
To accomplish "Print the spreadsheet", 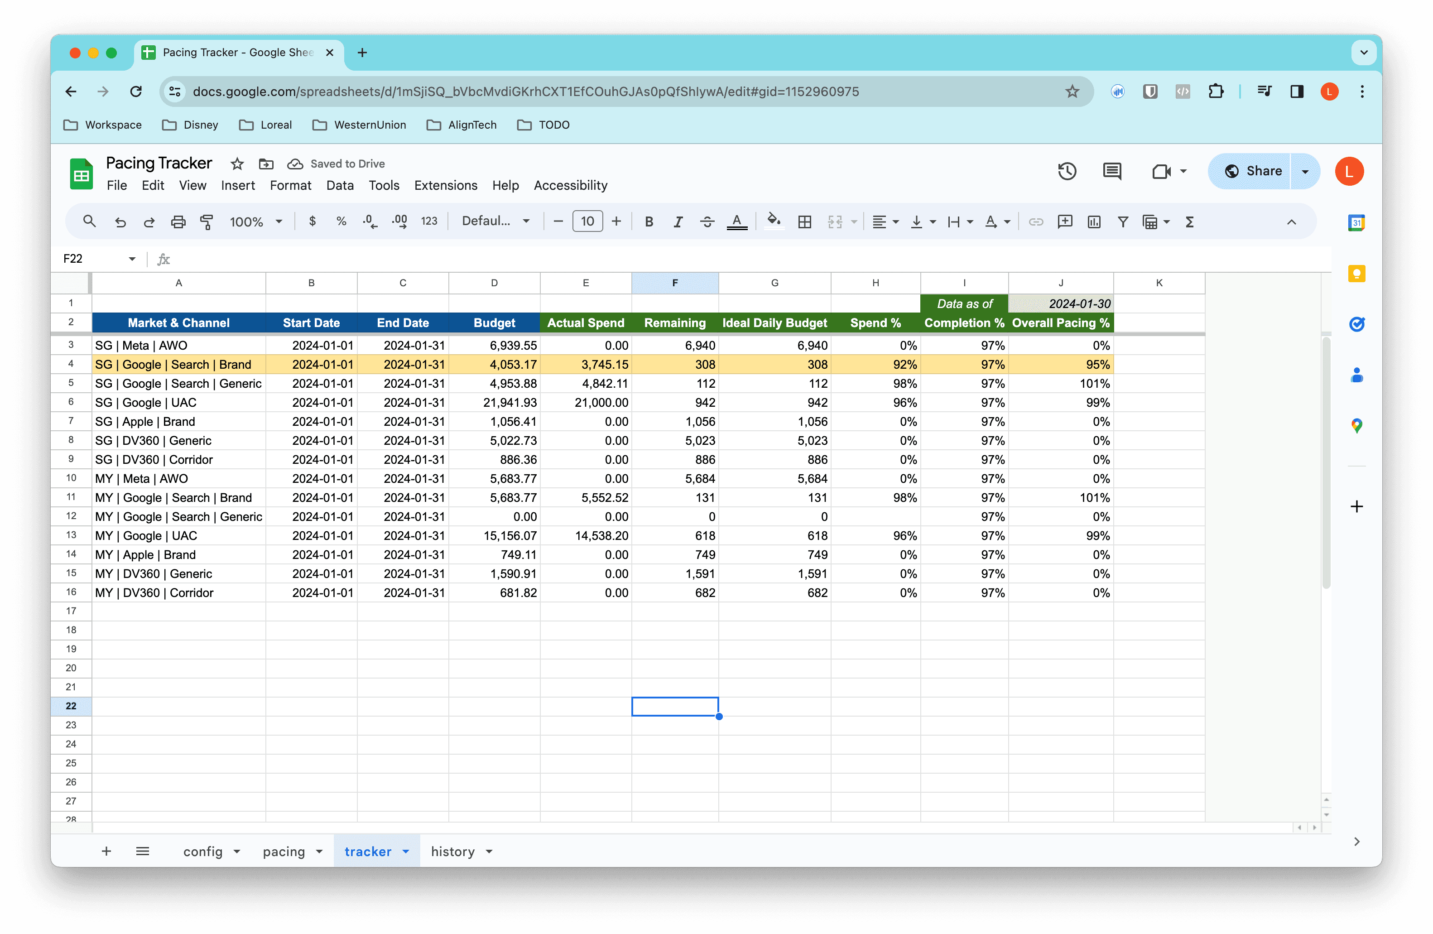I will tap(178, 221).
